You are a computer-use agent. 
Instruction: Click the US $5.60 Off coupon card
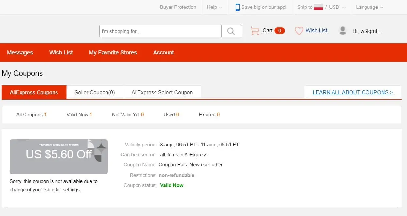(x=59, y=157)
